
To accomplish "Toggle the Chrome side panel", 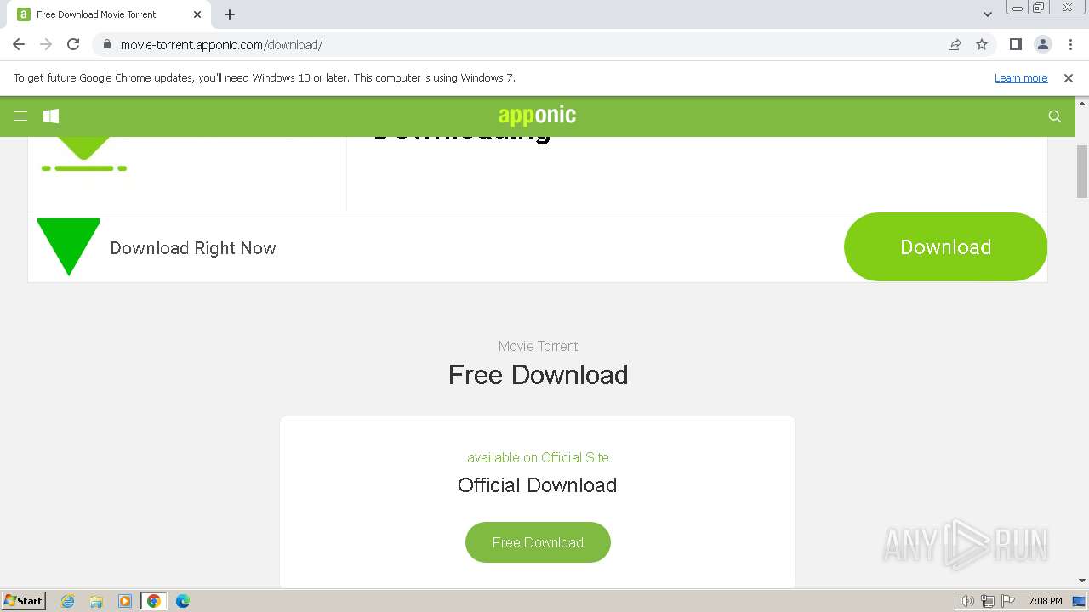I will (1015, 45).
